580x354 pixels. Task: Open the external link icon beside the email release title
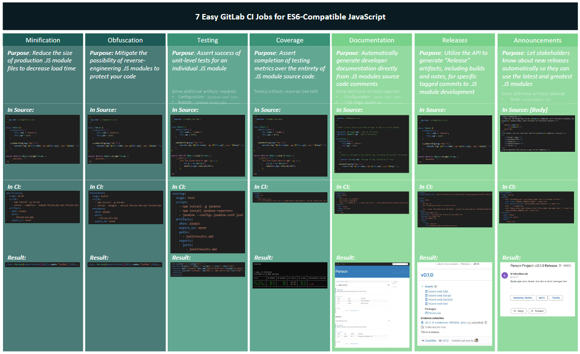click(x=561, y=266)
